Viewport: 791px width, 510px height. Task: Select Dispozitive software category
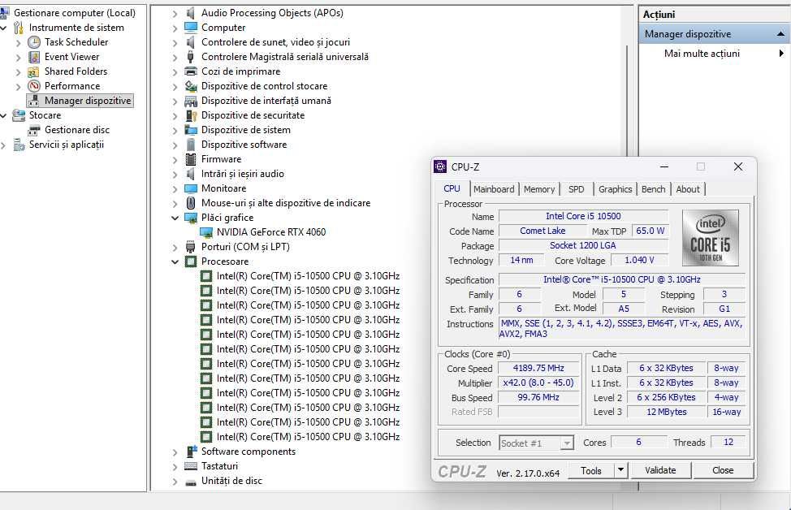[244, 145]
